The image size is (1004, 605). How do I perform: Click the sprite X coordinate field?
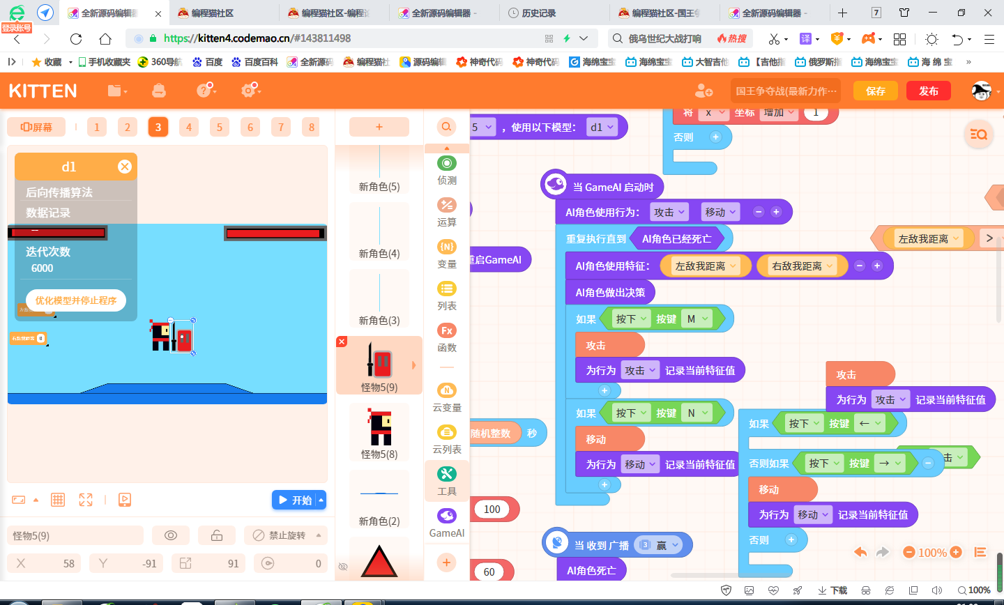tap(44, 563)
